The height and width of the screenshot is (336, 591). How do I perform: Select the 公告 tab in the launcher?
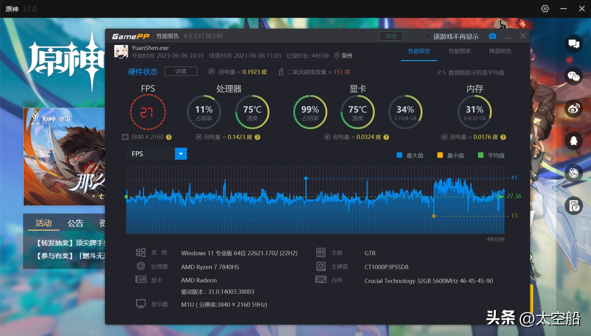[75, 223]
